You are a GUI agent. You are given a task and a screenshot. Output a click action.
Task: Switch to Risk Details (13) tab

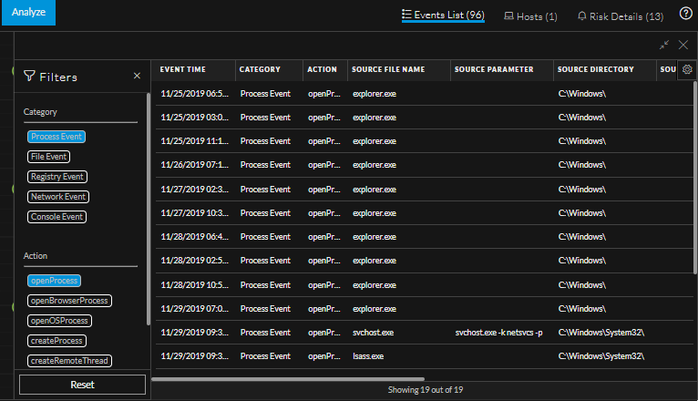coord(621,16)
